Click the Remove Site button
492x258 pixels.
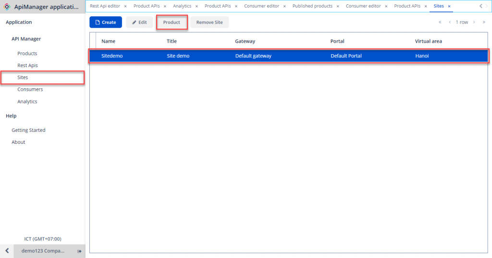coord(209,22)
